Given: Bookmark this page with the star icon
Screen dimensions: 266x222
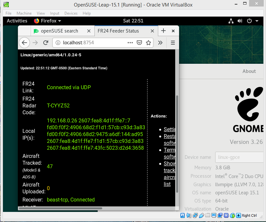Looking at the screenshot, I should tap(148, 43).
